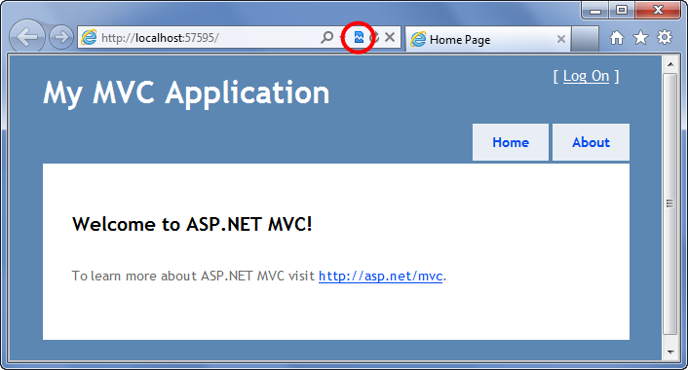Click the My MVC Application title
688x370 pixels.
coord(186,93)
